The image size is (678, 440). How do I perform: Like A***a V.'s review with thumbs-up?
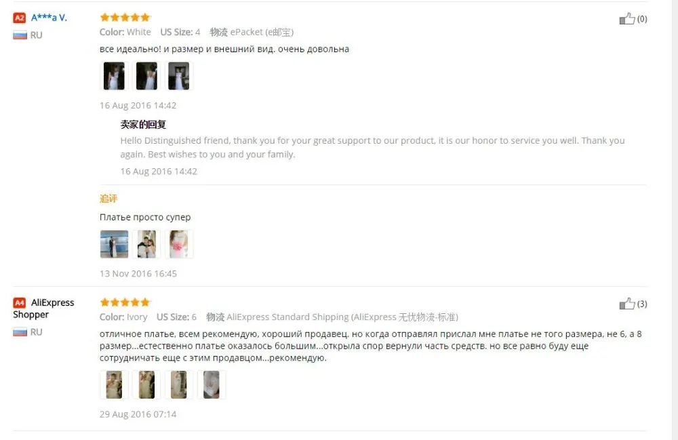(627, 18)
